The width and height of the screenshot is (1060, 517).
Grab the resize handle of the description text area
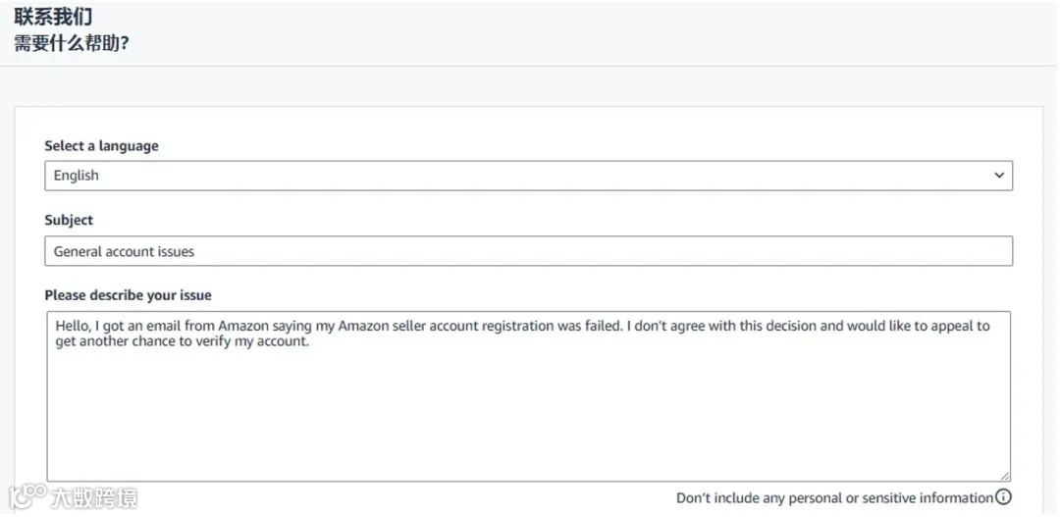click(1005, 476)
